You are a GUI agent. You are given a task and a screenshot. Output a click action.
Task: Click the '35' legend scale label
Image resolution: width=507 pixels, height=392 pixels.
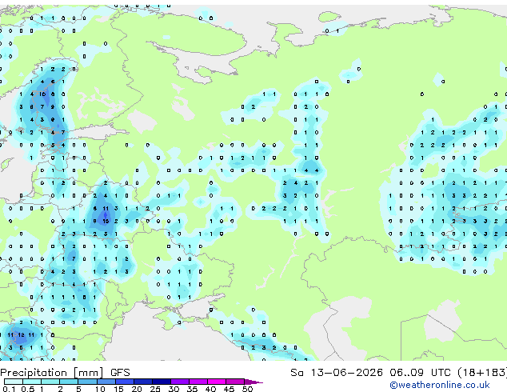(192, 389)
